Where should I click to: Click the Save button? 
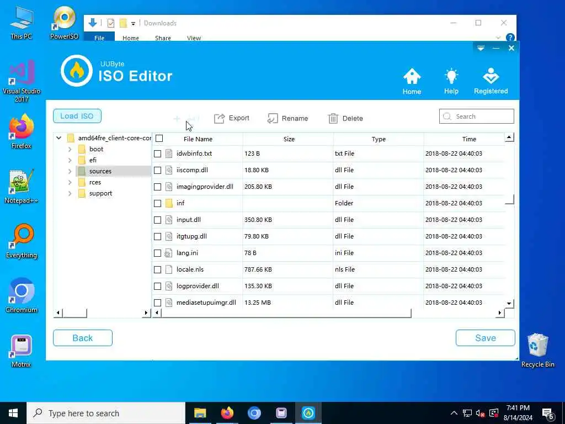486,338
